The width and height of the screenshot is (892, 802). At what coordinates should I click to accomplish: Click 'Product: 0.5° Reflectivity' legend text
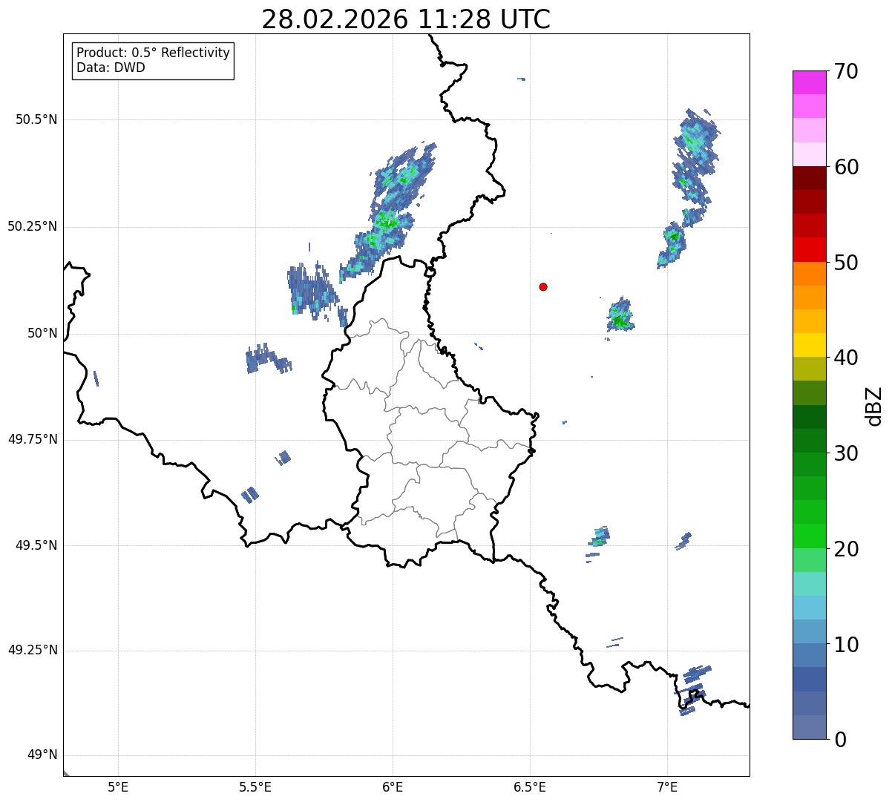click(154, 53)
